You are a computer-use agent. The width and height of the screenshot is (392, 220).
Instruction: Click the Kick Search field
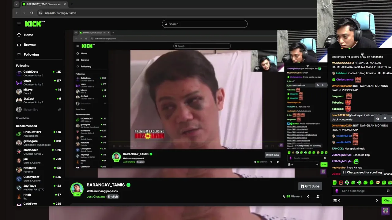[205, 24]
